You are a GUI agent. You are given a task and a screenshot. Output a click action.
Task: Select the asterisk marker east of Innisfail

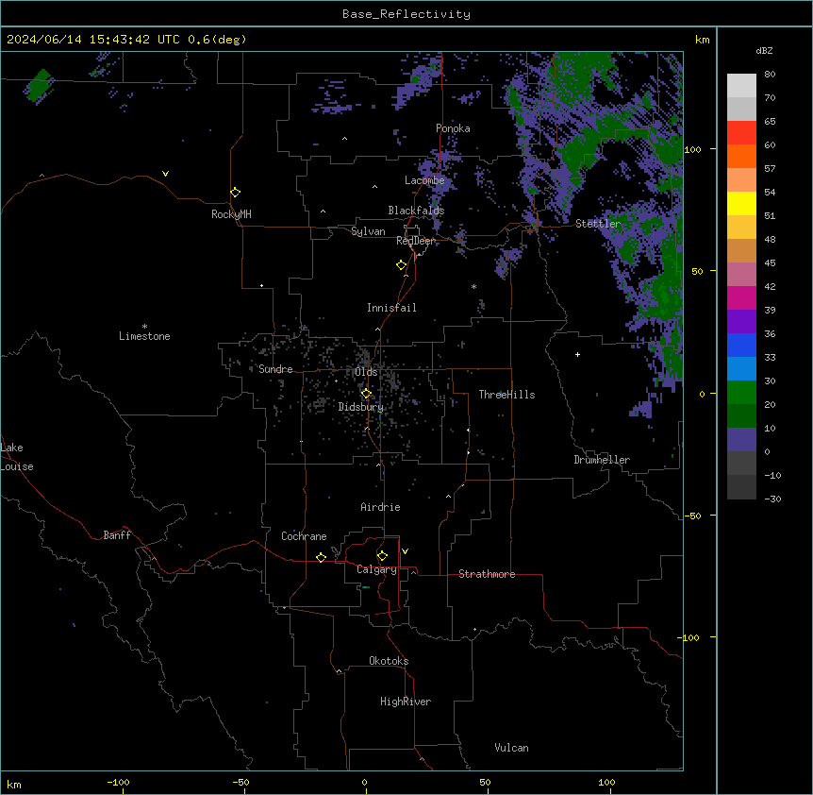473,286
